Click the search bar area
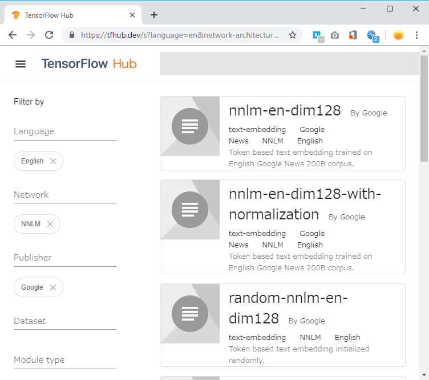 tap(289, 63)
